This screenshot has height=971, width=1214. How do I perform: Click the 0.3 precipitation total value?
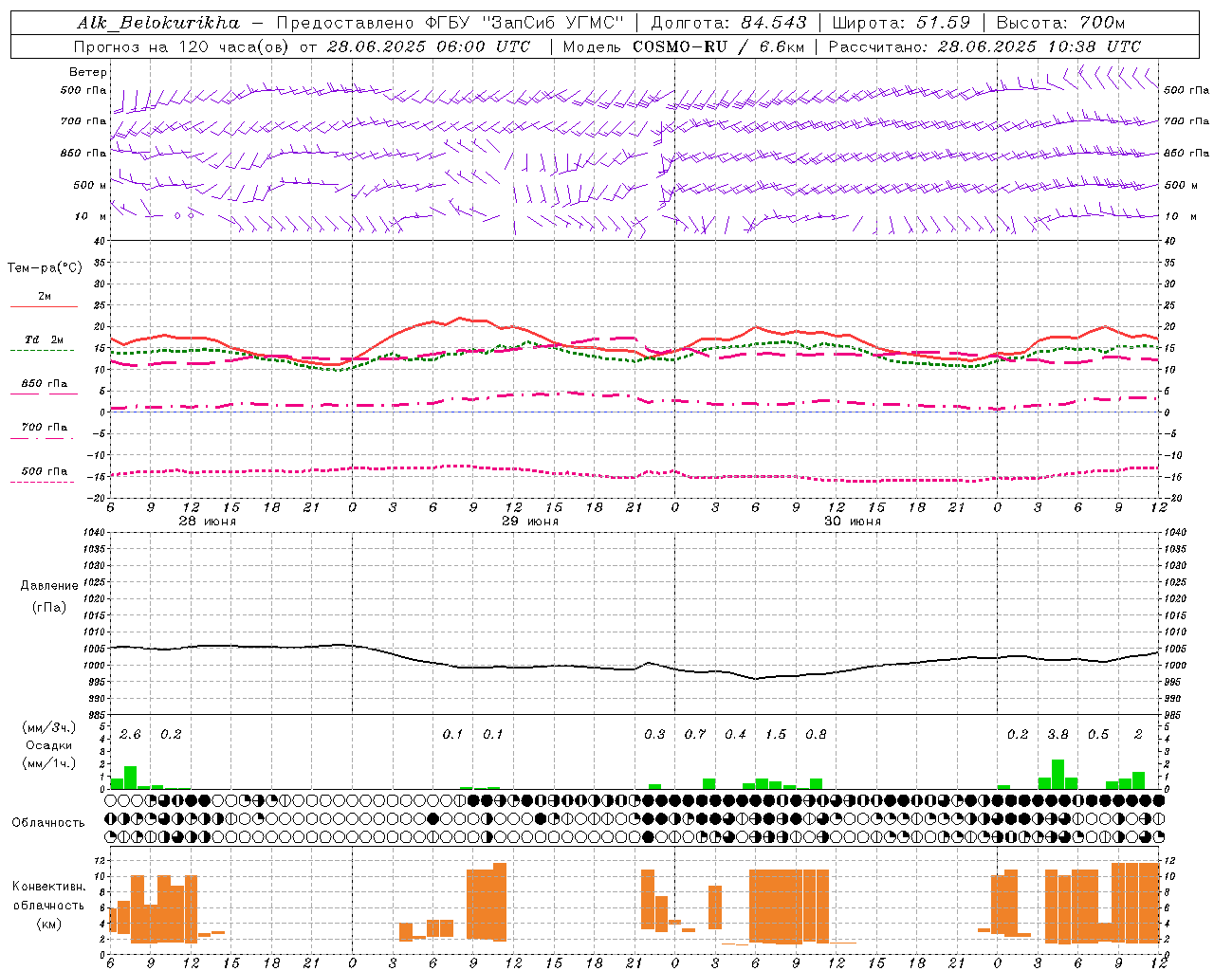(x=655, y=735)
